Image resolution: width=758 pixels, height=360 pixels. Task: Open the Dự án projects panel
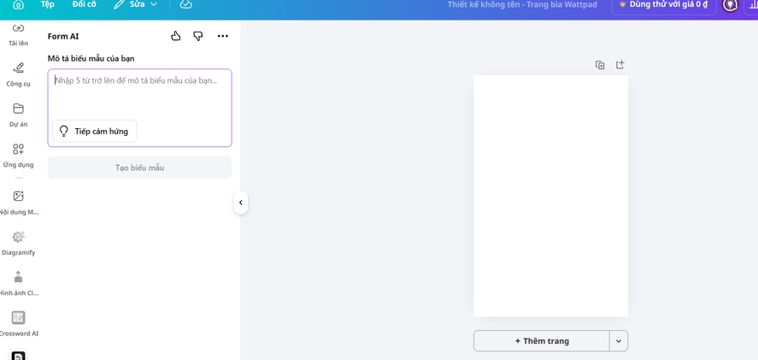click(x=18, y=115)
